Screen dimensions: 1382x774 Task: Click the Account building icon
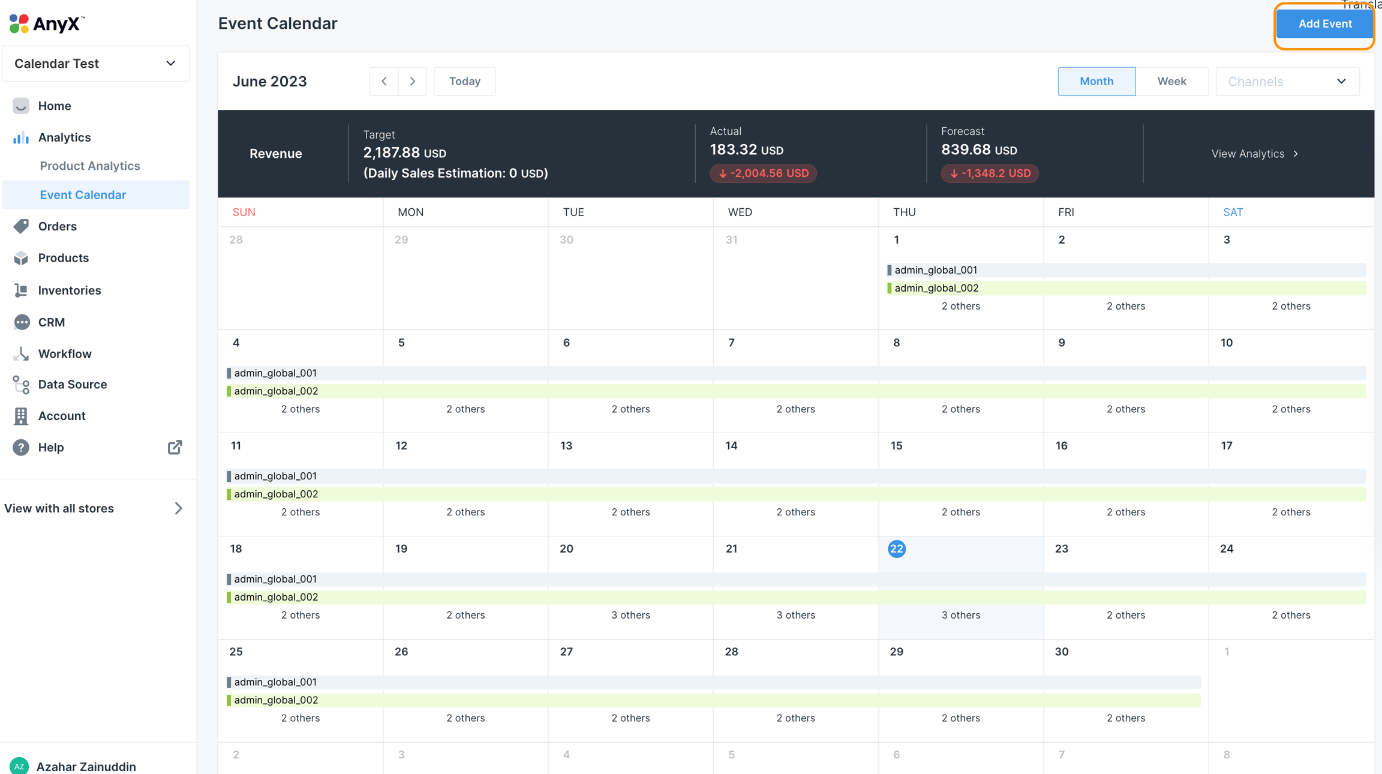point(21,416)
